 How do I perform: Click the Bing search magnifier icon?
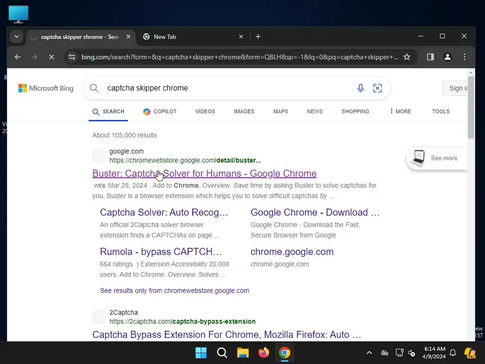click(94, 88)
